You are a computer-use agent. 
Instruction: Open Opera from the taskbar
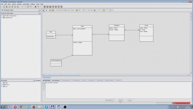click(15, 107)
